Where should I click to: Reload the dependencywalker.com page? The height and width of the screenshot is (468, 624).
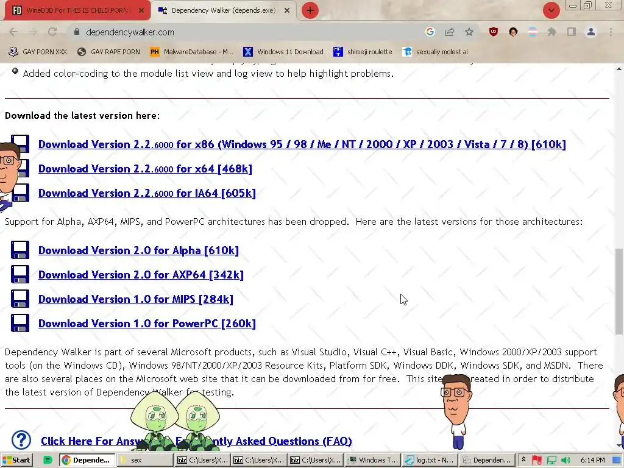(52, 32)
